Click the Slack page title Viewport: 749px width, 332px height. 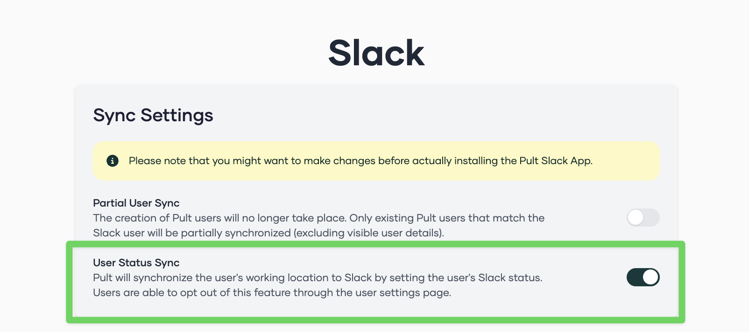(x=376, y=53)
